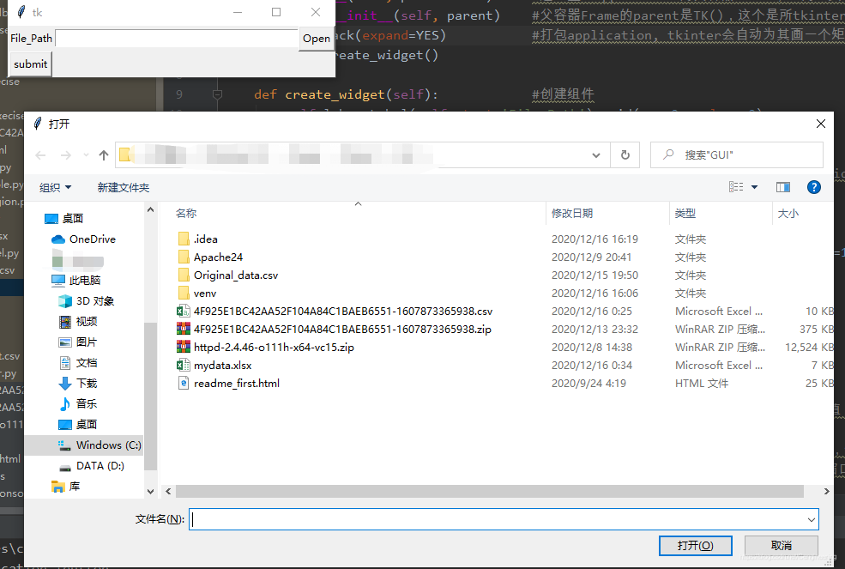This screenshot has height=569, width=845.
Task: Open the 文档 folder
Action: pos(87,362)
